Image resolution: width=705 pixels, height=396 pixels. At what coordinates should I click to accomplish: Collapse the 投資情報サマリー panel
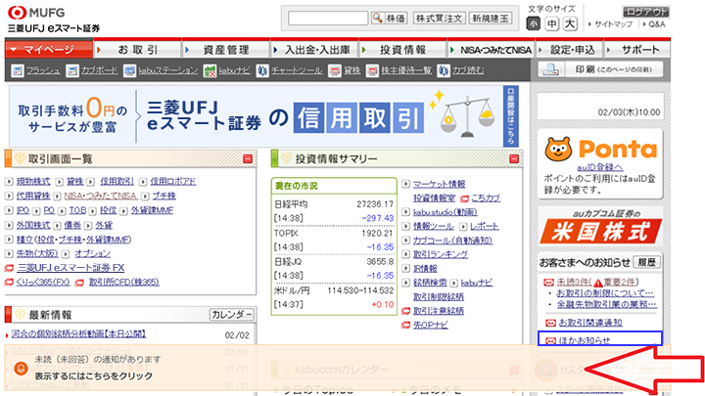pyautogui.click(x=514, y=159)
